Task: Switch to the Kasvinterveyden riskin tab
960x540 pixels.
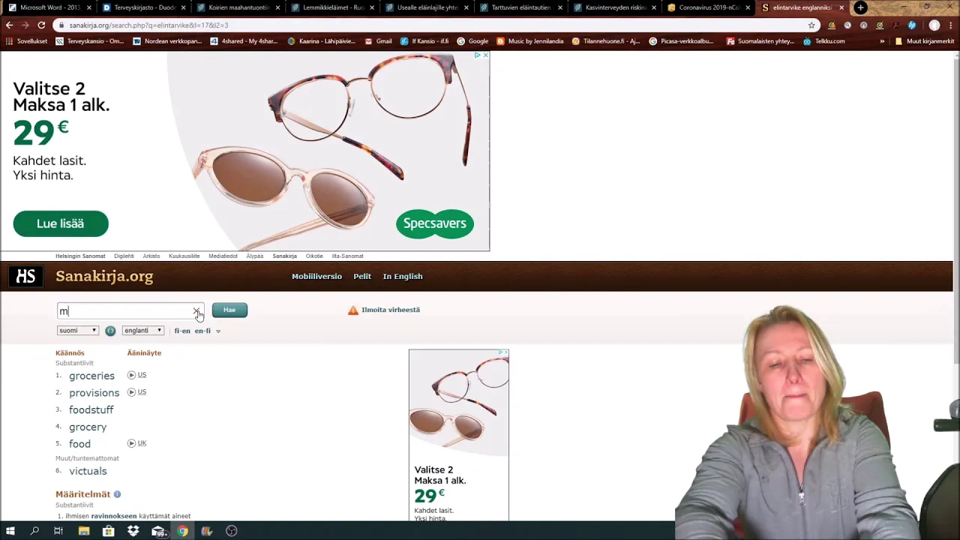Action: (613, 7)
